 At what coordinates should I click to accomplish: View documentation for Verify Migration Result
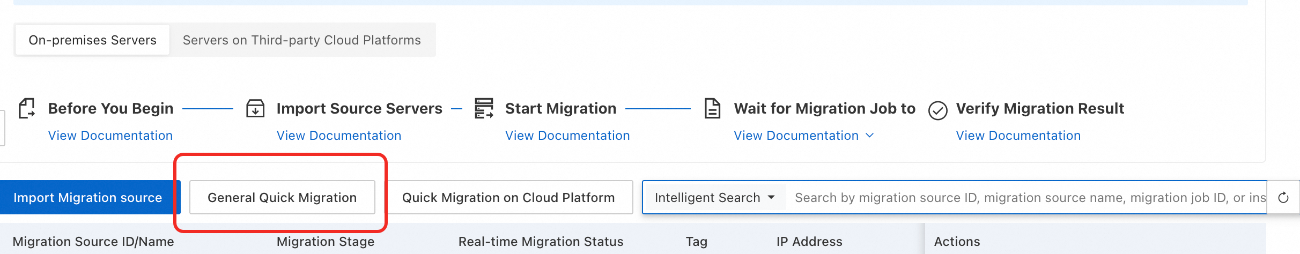tap(1018, 136)
